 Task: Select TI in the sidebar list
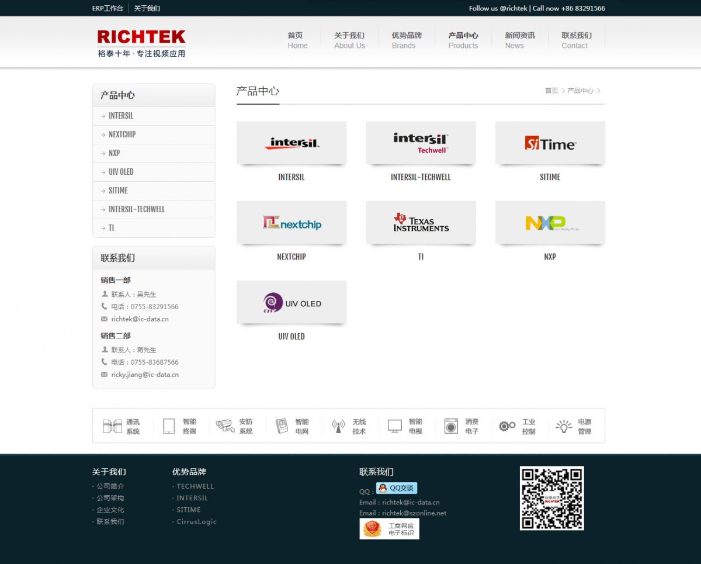(154, 228)
